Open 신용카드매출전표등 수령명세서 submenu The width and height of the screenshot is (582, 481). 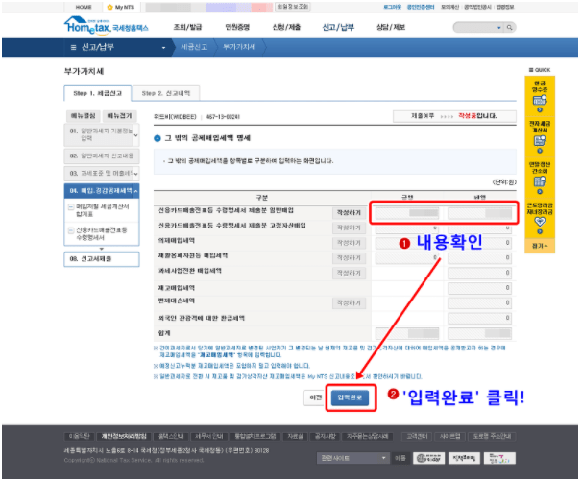click(x=102, y=234)
